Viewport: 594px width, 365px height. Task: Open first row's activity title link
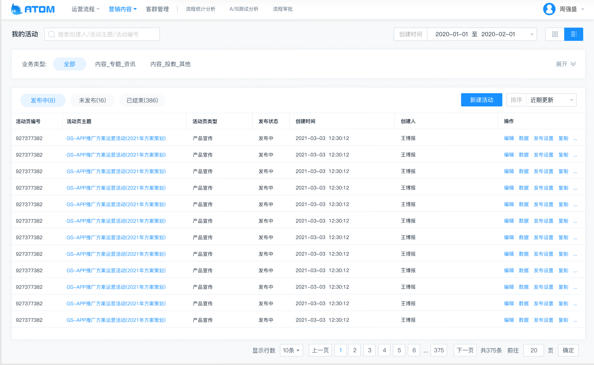pos(116,138)
